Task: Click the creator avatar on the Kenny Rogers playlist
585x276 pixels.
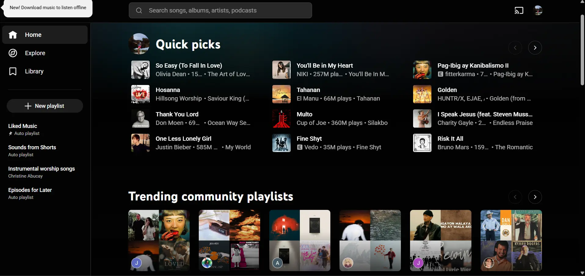Action: [489, 263]
